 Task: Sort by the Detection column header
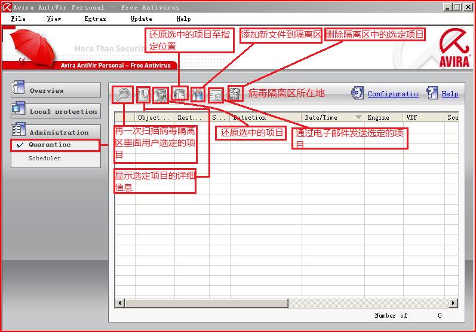pos(266,117)
